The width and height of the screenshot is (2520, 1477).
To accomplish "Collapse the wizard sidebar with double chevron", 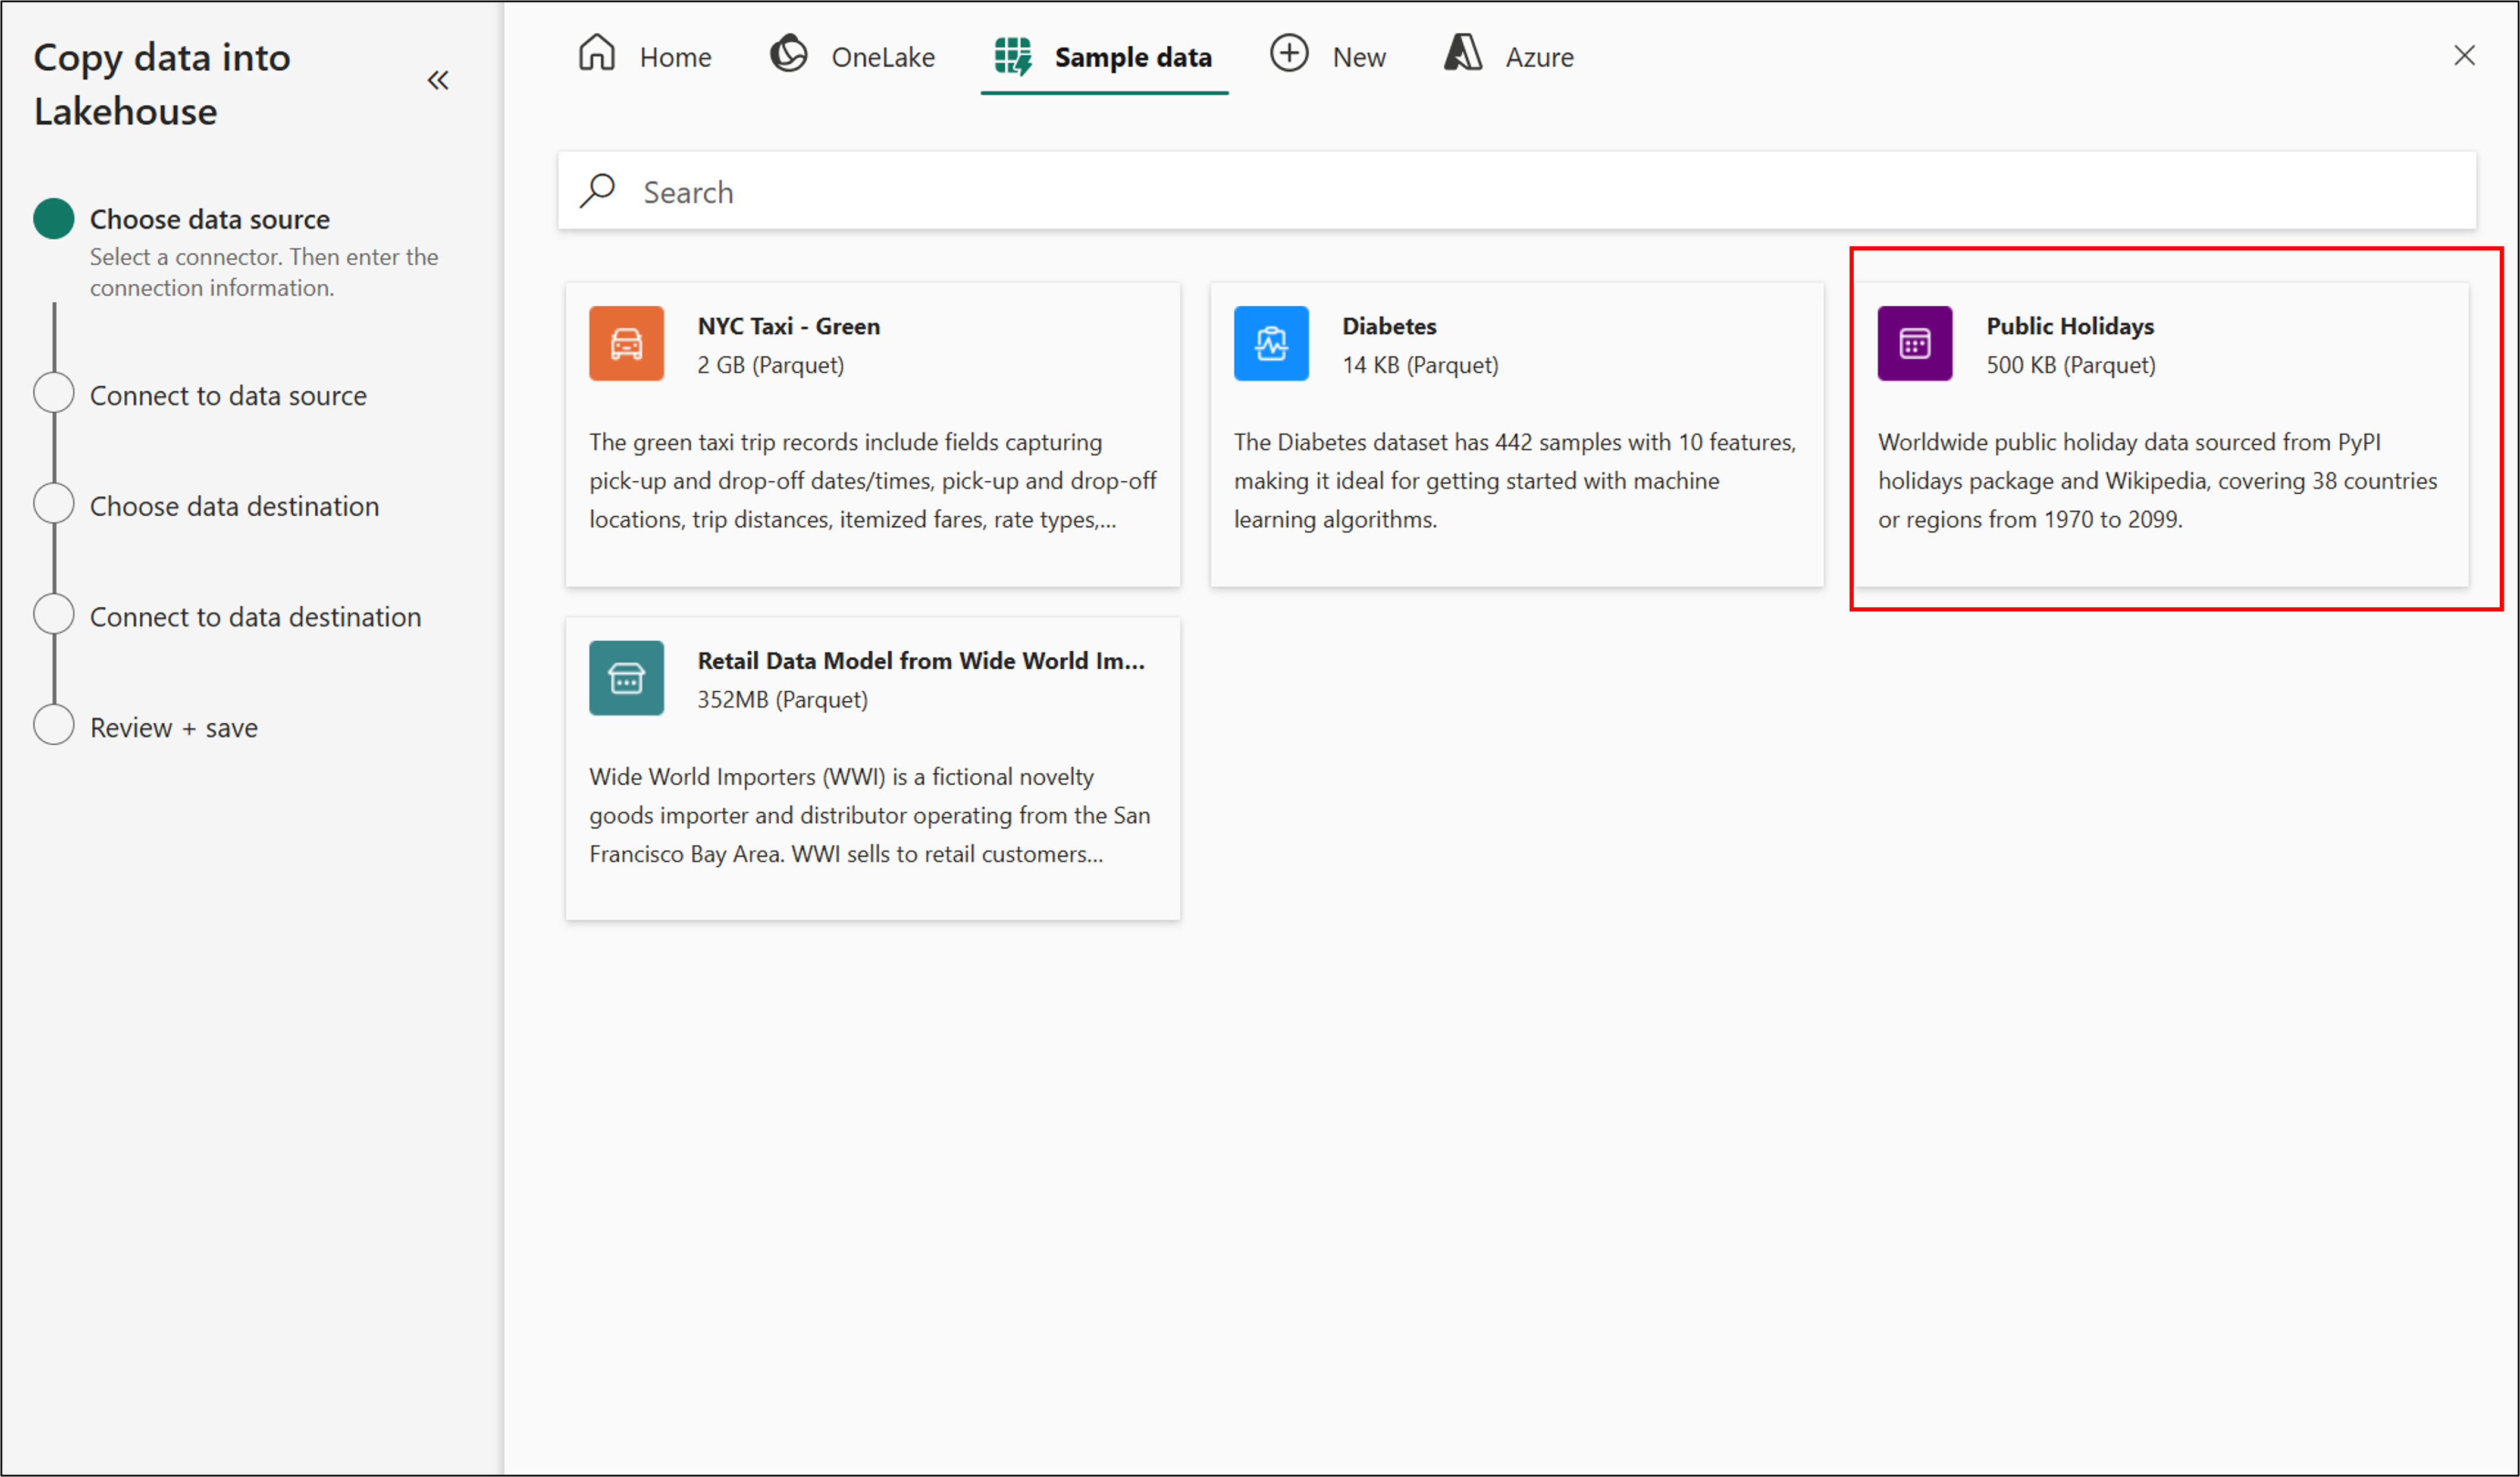I will tap(438, 81).
